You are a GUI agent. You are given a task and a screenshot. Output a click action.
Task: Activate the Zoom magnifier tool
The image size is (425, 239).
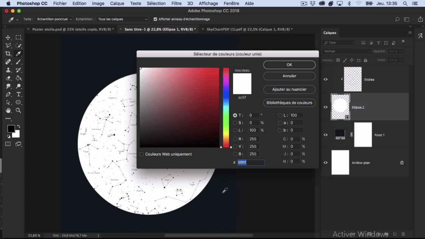point(18,111)
